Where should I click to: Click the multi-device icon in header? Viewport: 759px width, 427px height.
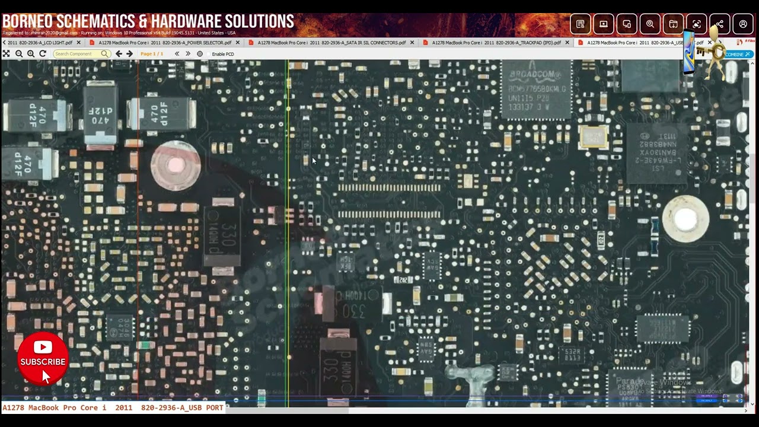pos(627,24)
